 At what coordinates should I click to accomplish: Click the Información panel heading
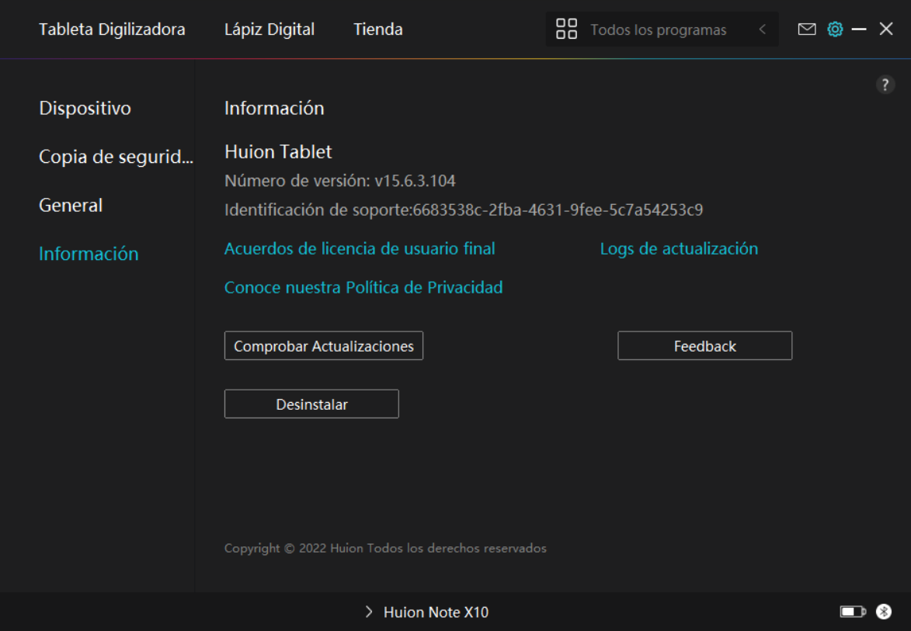pyautogui.click(x=274, y=108)
